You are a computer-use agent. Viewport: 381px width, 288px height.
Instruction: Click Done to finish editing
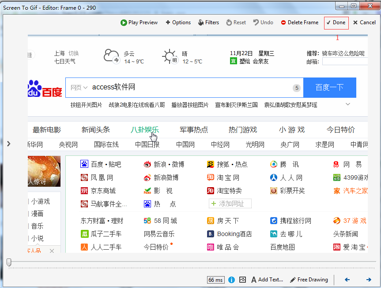336,23
